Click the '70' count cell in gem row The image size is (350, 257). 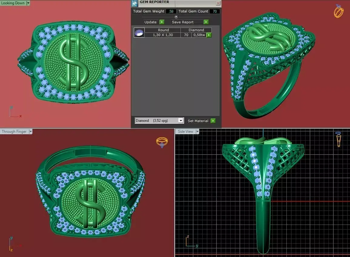186,35
